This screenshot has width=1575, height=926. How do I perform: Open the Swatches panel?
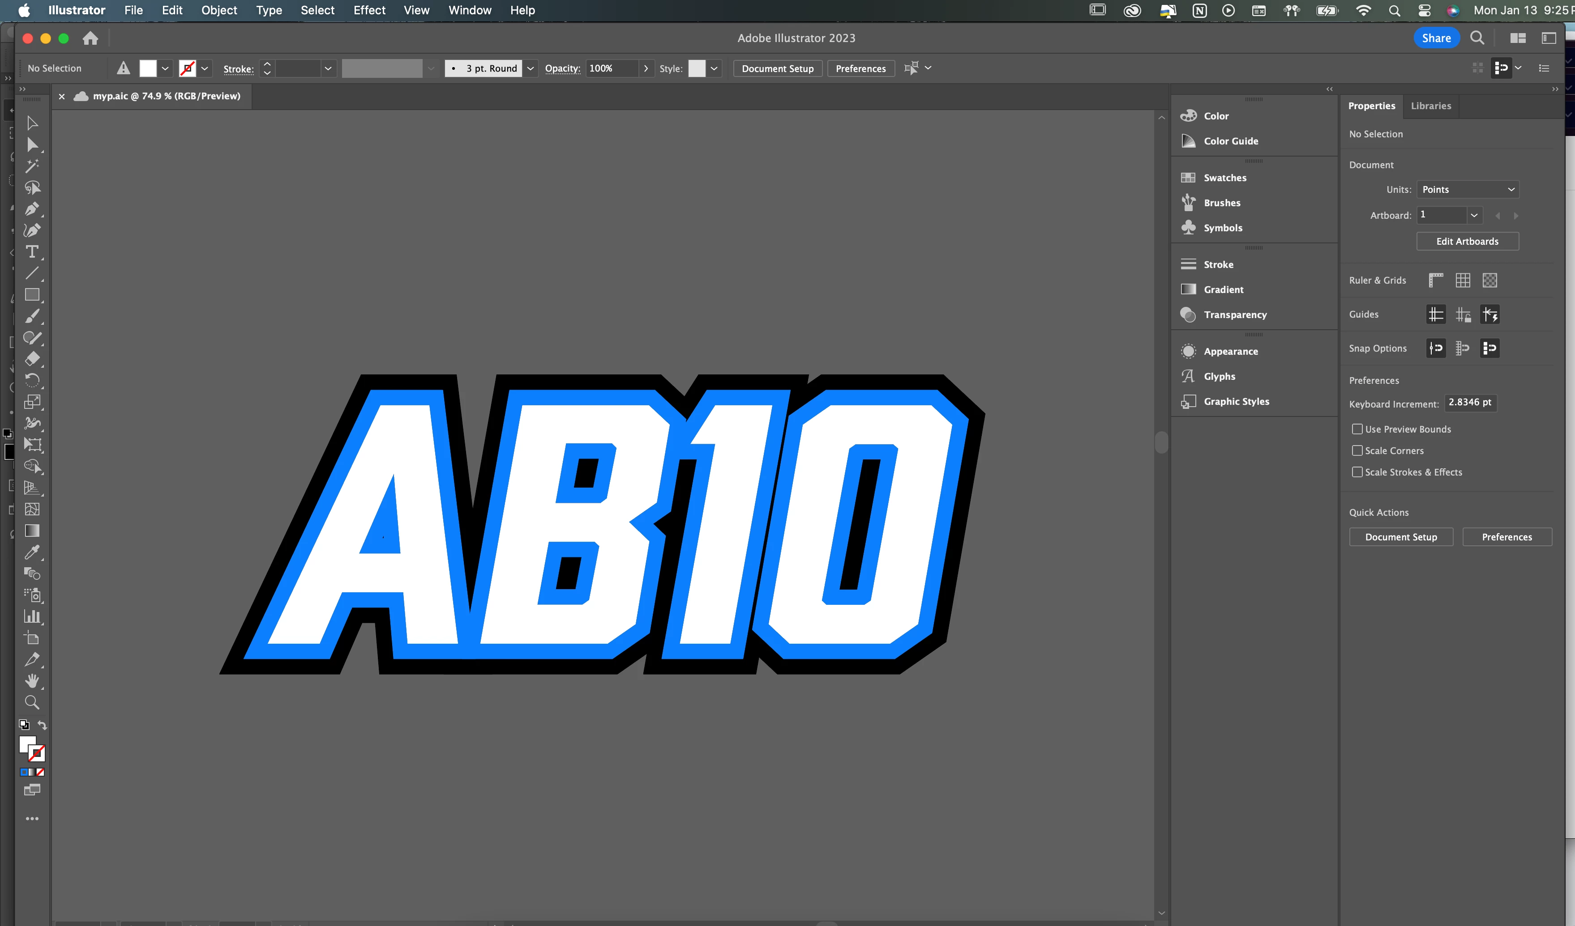tap(1224, 178)
